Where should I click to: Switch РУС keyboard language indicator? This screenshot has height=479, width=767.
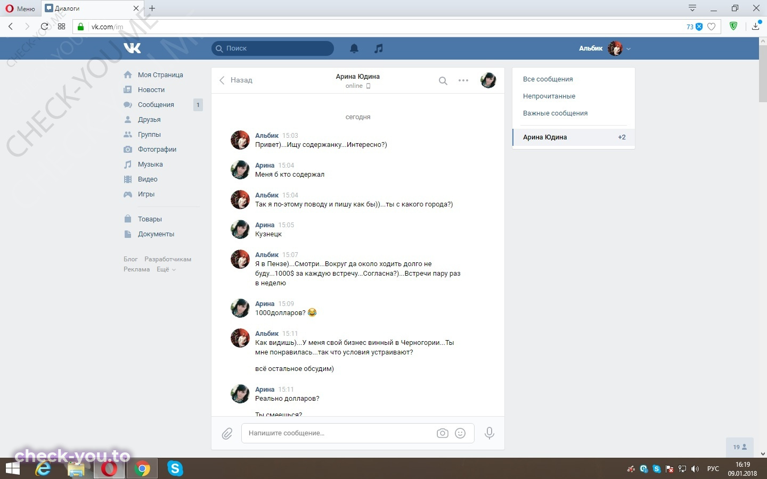713,469
